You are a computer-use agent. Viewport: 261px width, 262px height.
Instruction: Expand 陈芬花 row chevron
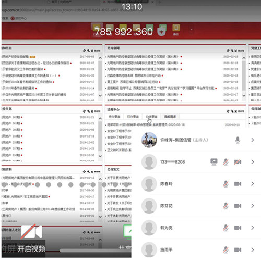(x=253, y=206)
